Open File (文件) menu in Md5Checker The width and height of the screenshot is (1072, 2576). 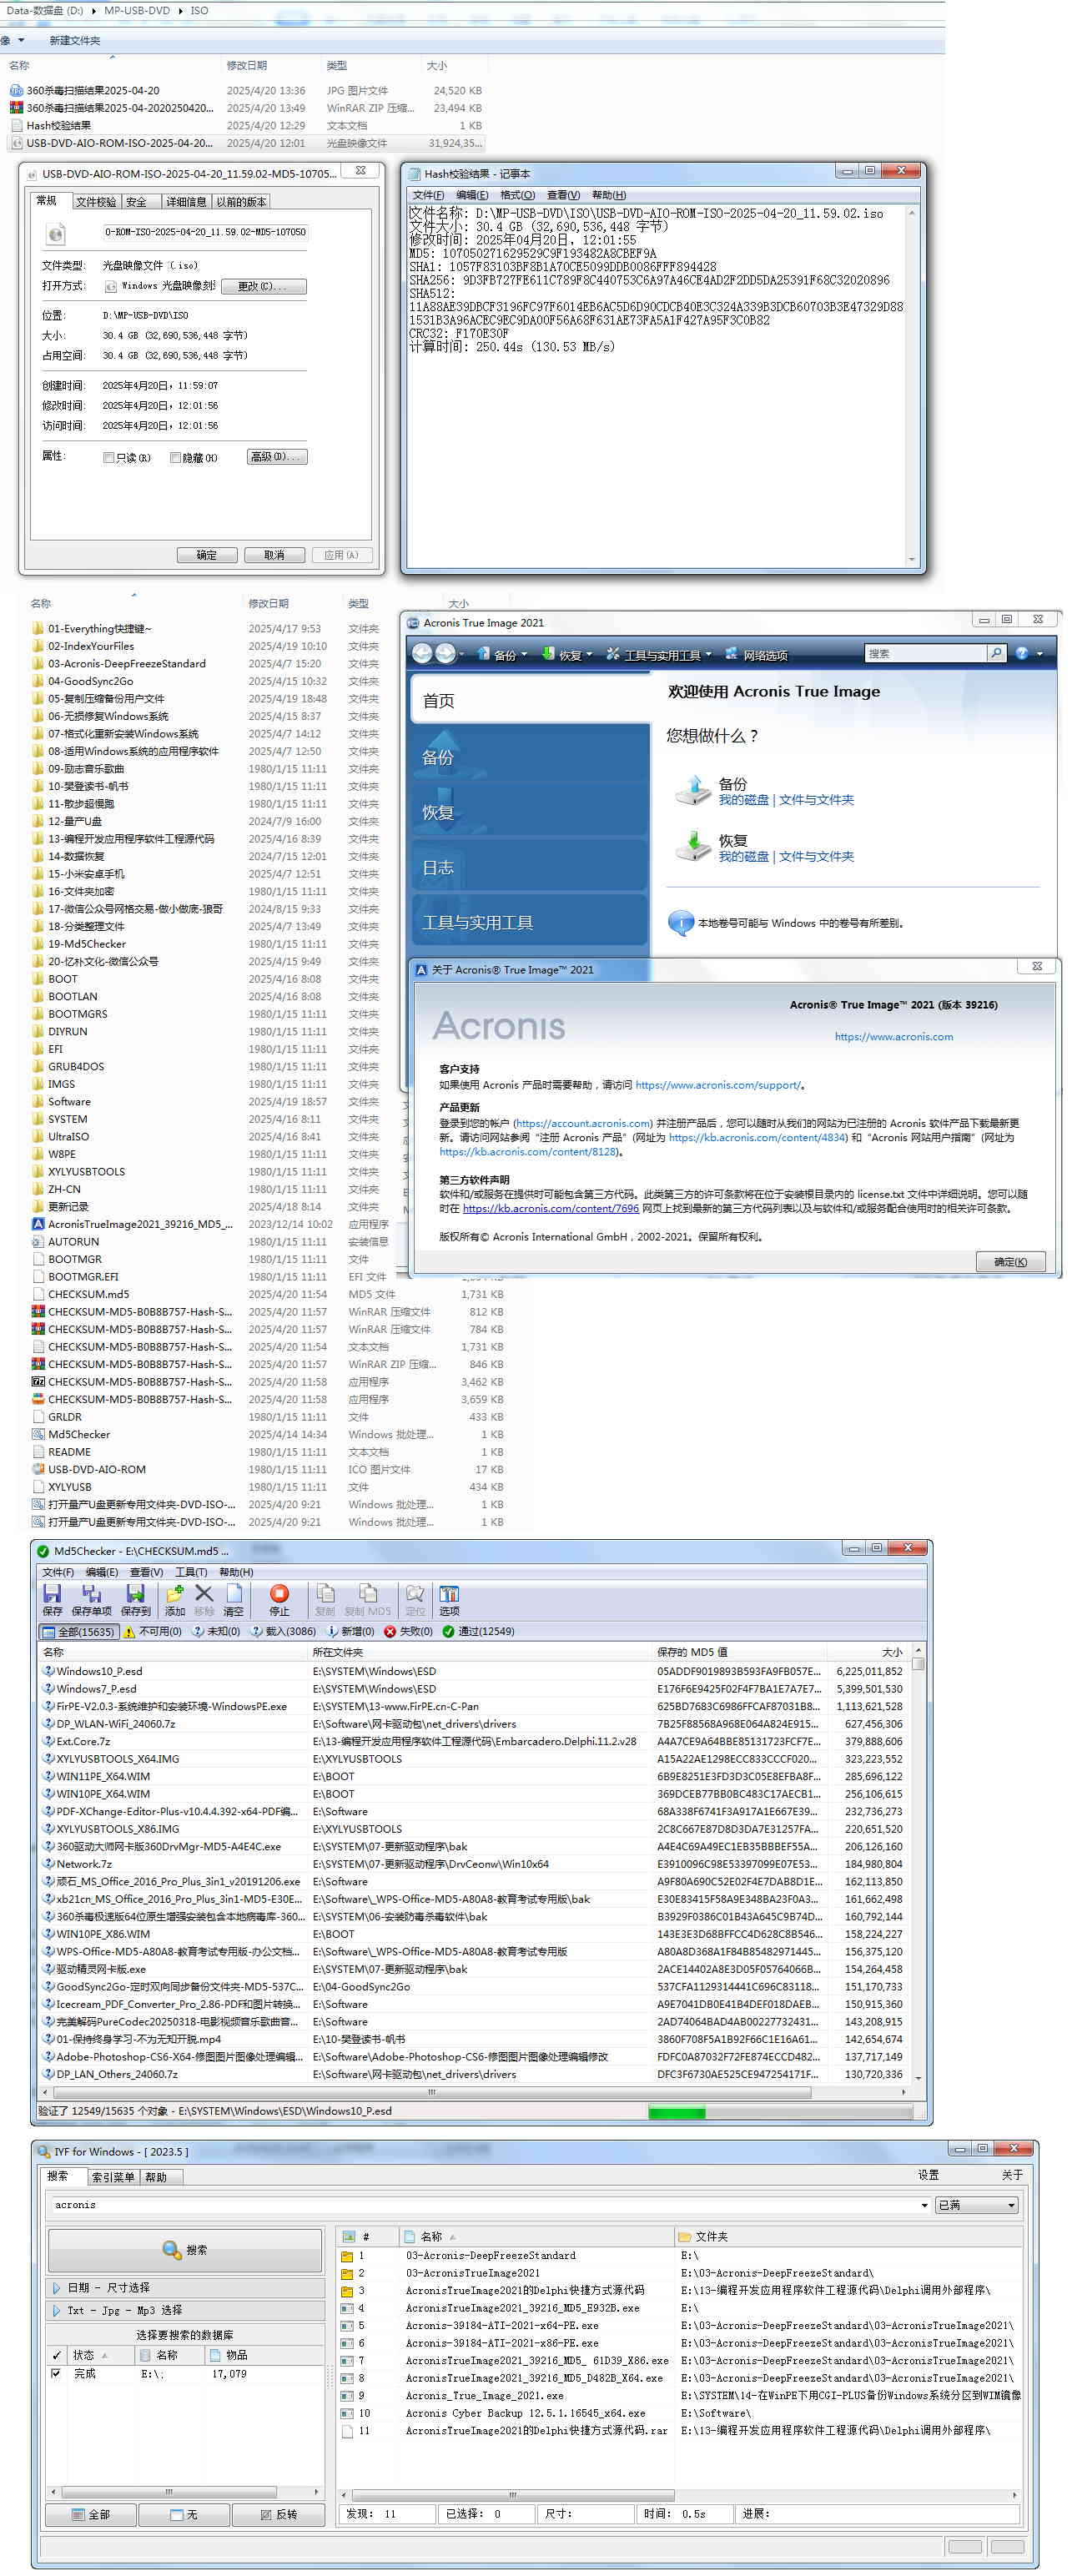58,1572
